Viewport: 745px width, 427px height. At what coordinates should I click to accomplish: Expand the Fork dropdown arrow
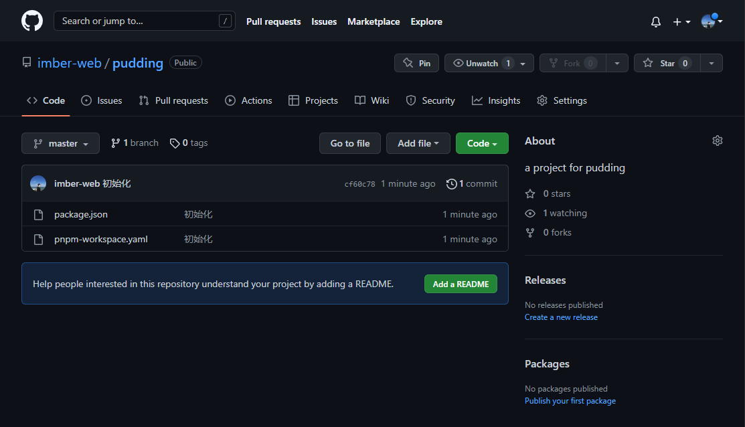617,63
